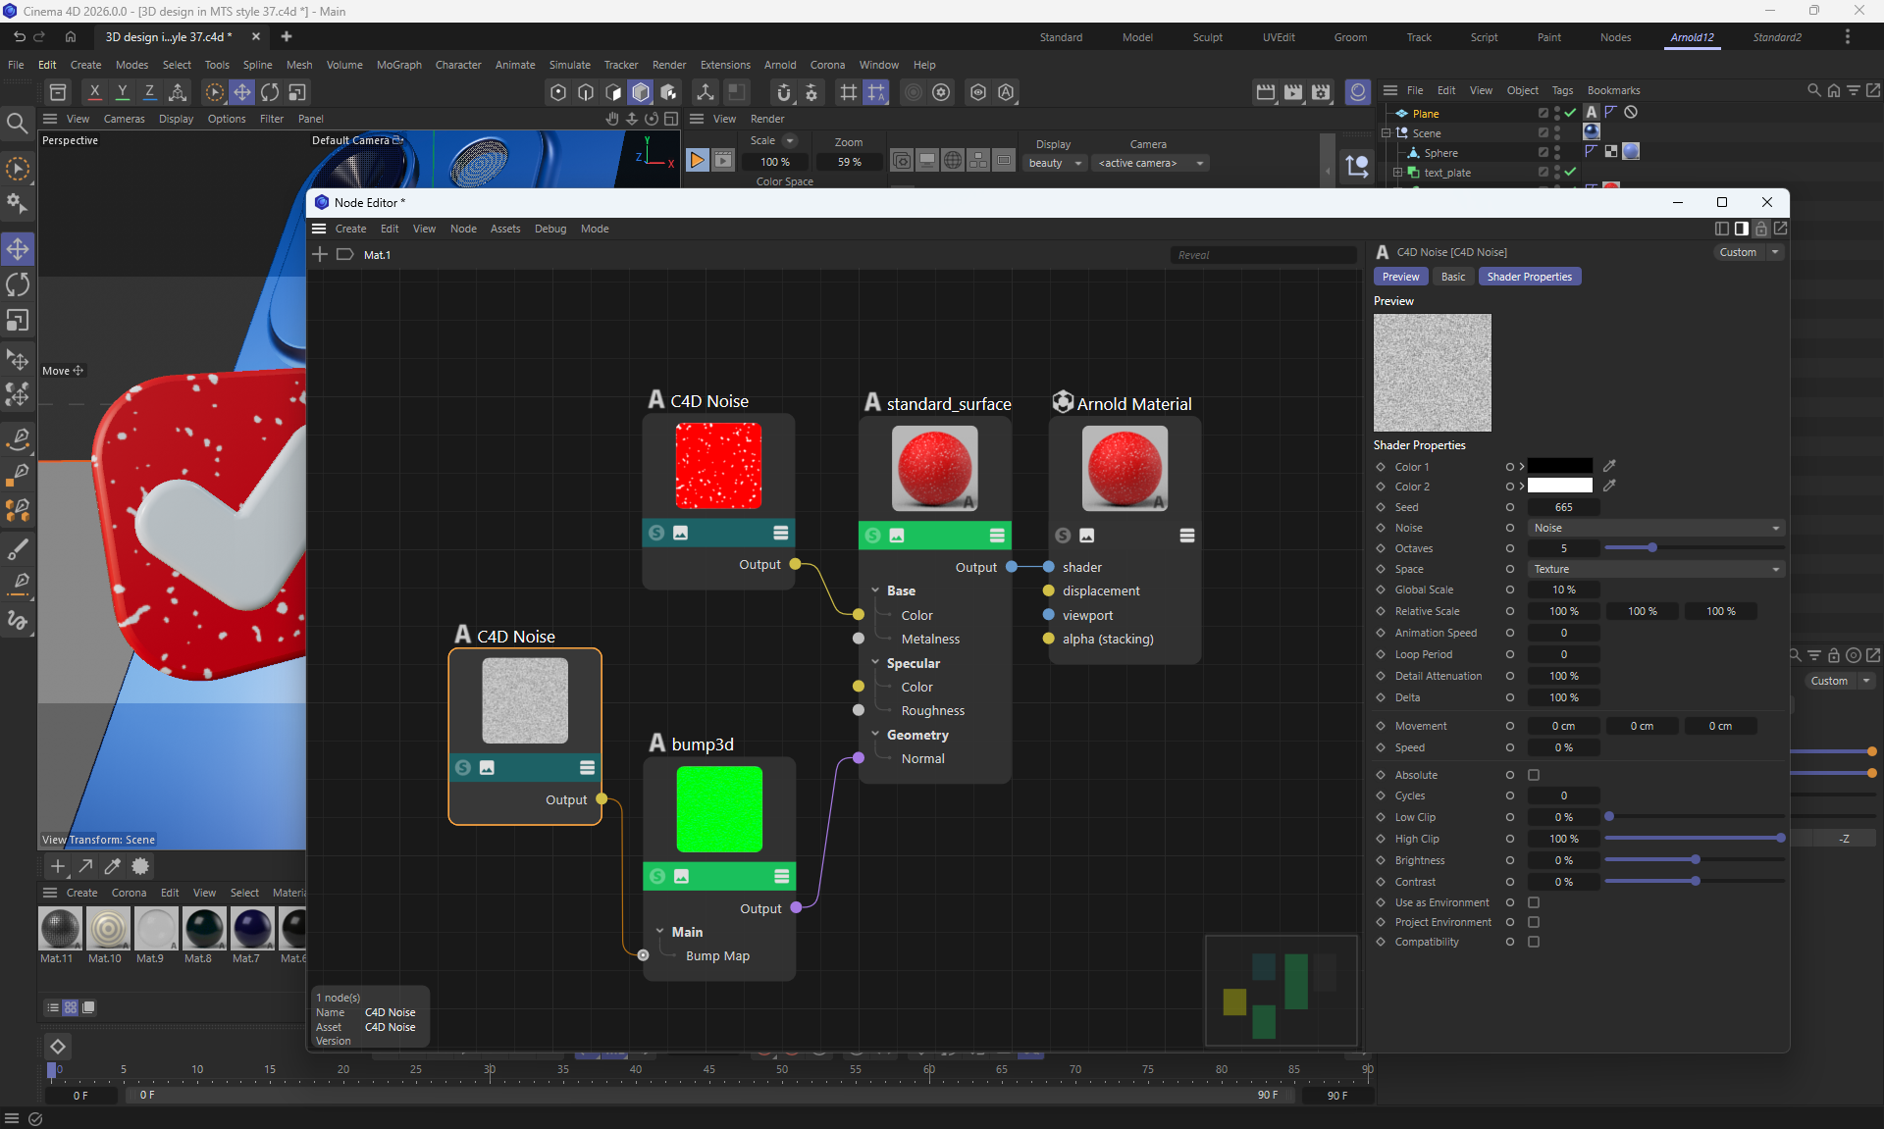The image size is (1884, 1129).
Task: Enable the Compatibility checkbox
Action: pyautogui.click(x=1534, y=942)
